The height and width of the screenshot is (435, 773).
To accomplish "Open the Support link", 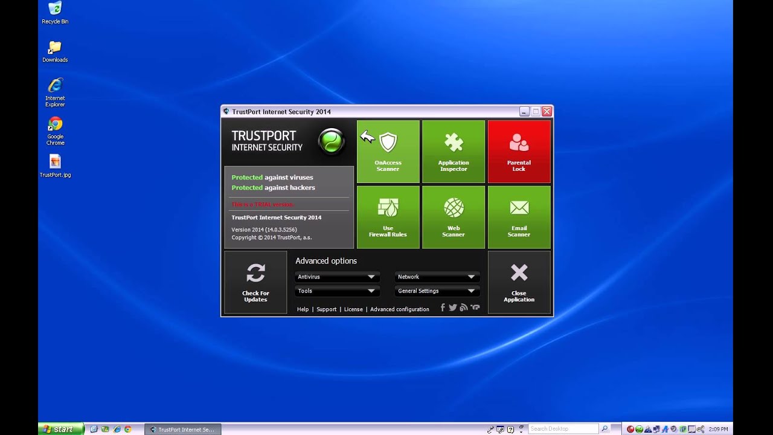I will tap(326, 309).
